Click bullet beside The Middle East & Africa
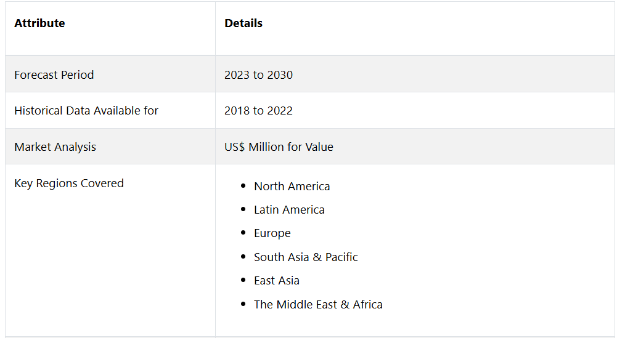The image size is (625, 338). click(x=243, y=304)
